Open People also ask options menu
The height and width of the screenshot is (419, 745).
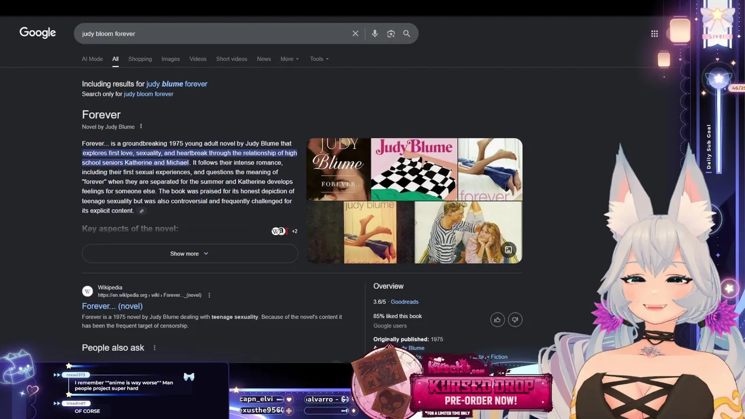(154, 348)
